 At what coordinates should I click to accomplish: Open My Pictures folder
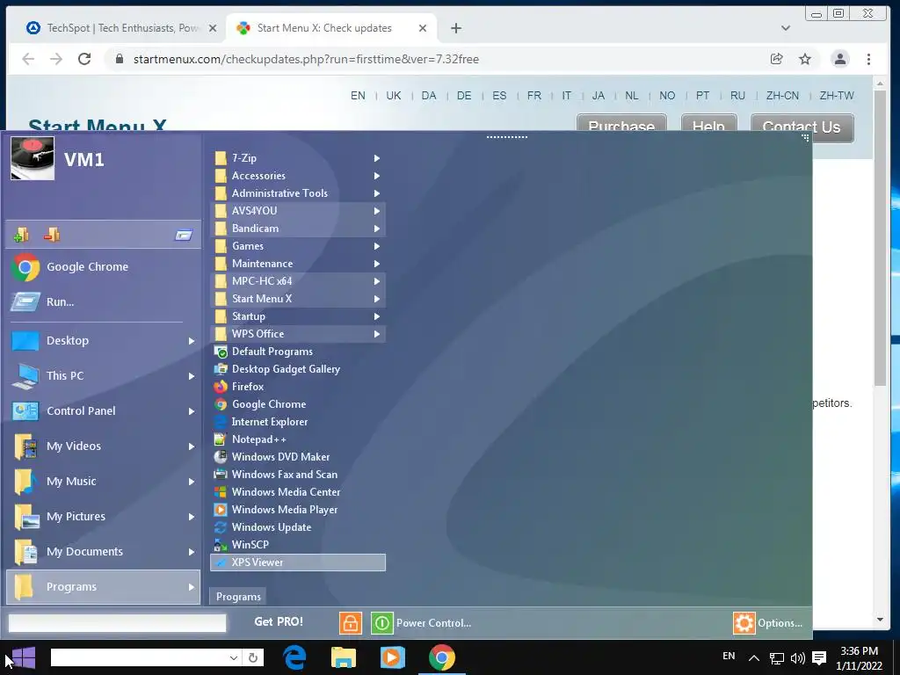(x=104, y=517)
